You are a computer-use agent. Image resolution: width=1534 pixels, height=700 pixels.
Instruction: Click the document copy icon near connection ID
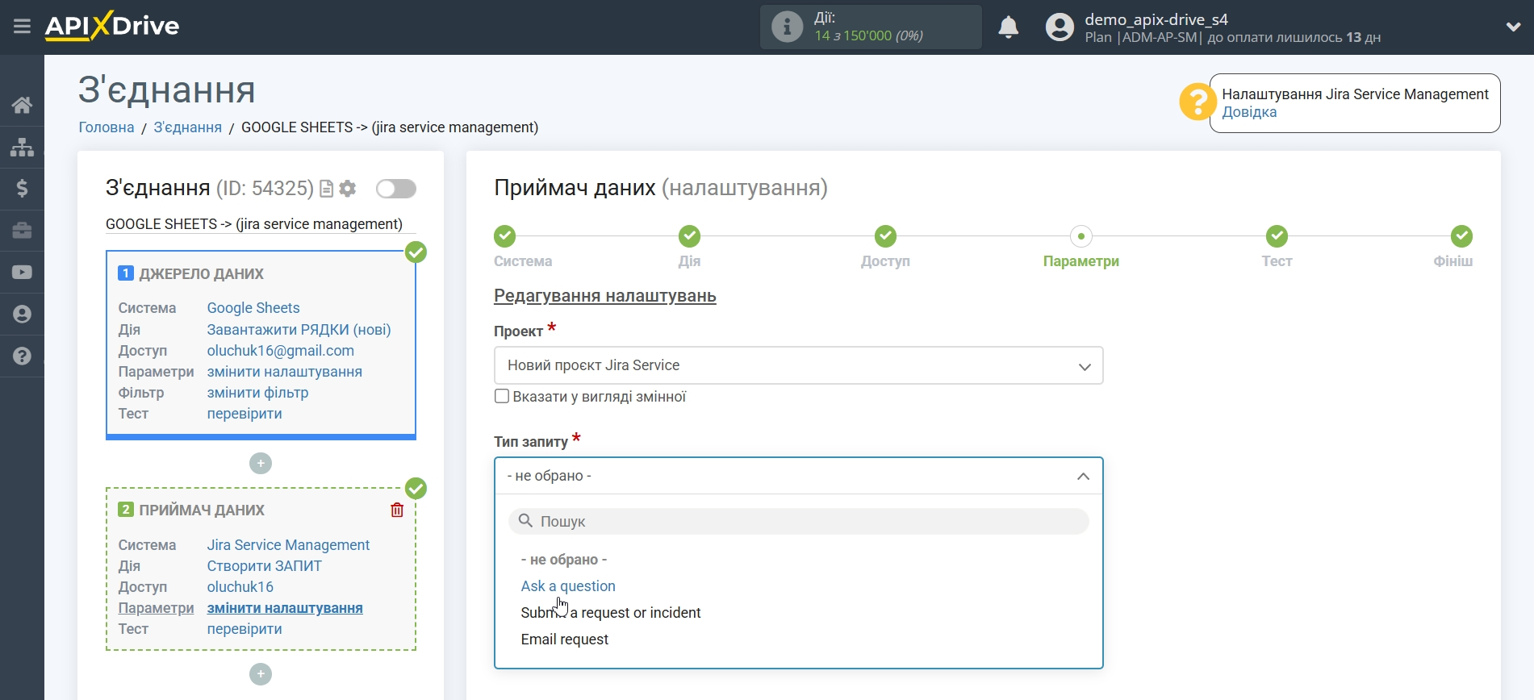326,189
